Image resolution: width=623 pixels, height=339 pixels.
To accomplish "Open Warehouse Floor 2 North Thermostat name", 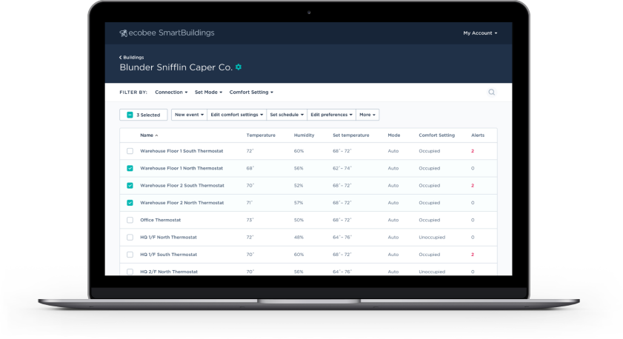I will tap(182, 203).
